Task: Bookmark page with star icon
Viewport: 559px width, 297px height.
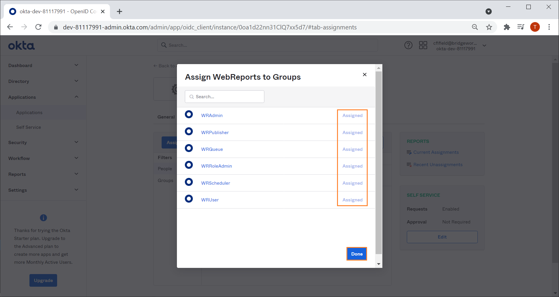Action: [489, 27]
